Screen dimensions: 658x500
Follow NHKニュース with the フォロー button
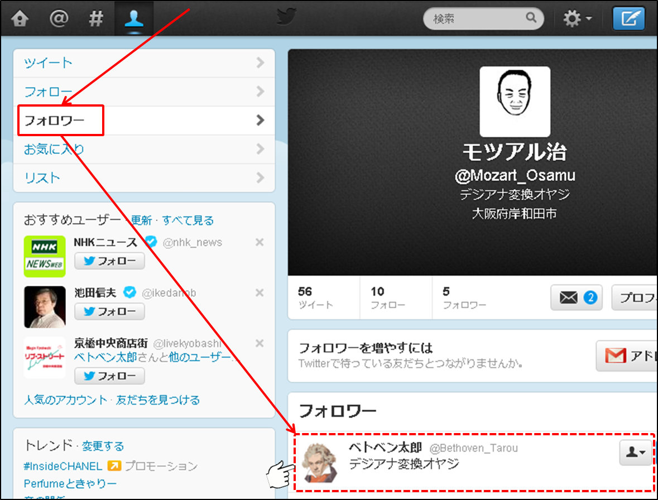[109, 261]
